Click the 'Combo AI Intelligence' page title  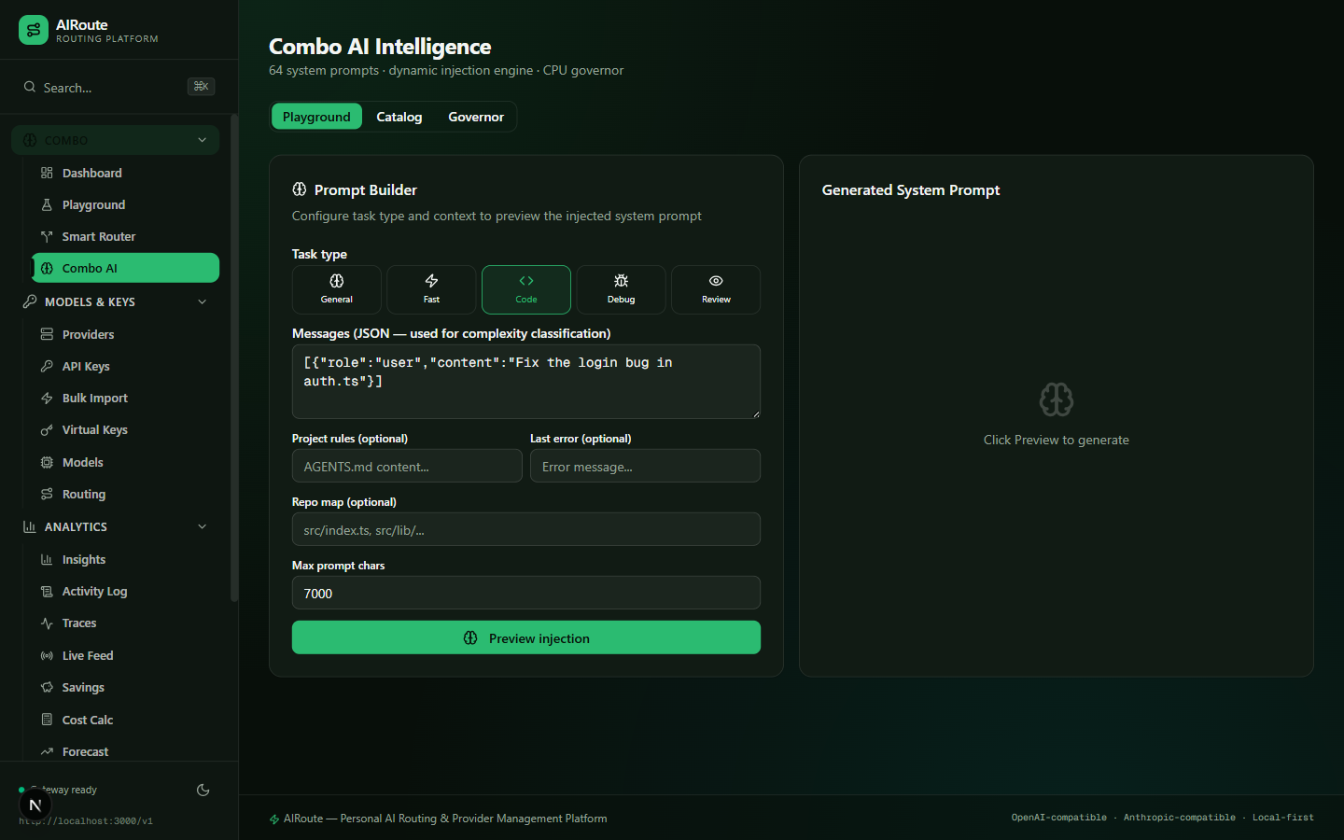pos(380,47)
